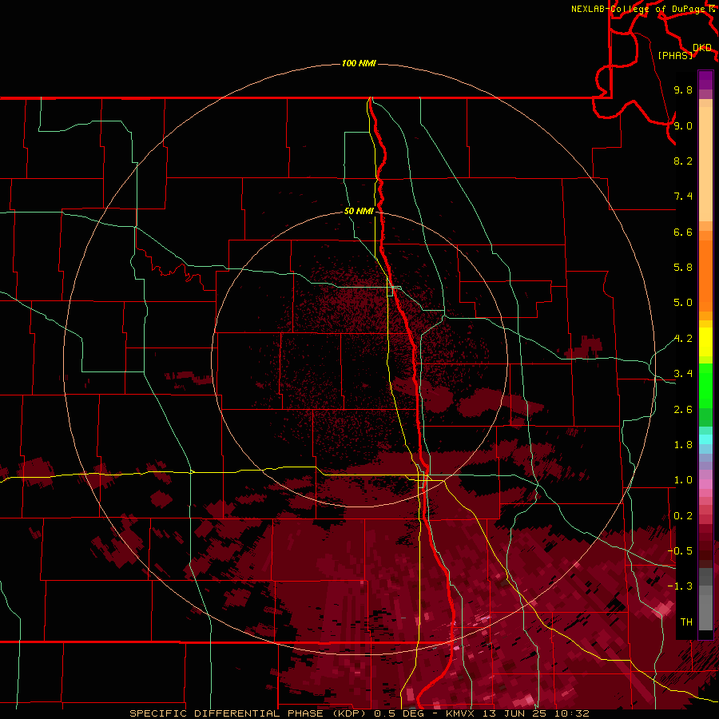Pick the cyan swatch beside the 1.8 value

click(705, 439)
